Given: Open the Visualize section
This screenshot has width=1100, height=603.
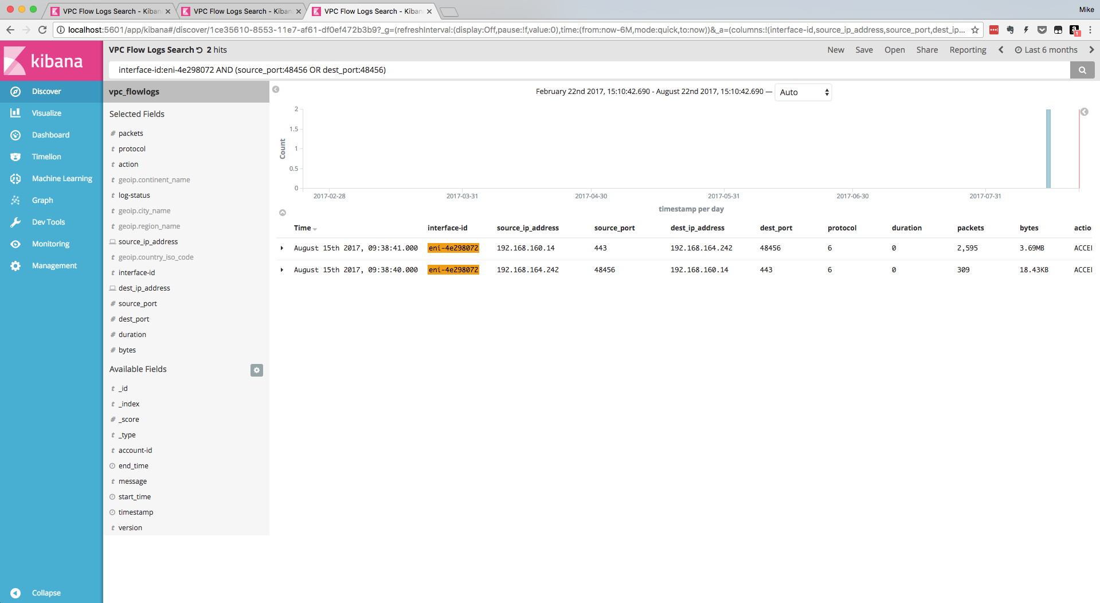Looking at the screenshot, I should (x=51, y=113).
